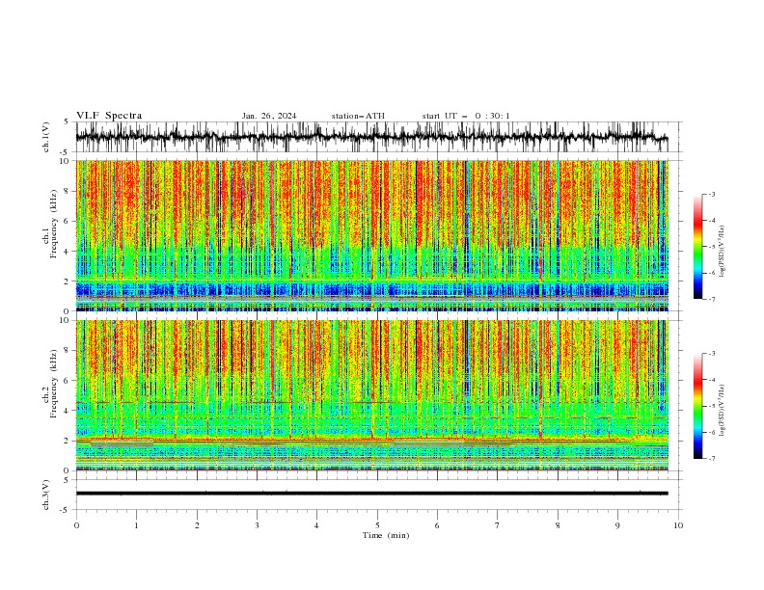Click the "ch.3(V)" axis label

(x=46, y=495)
